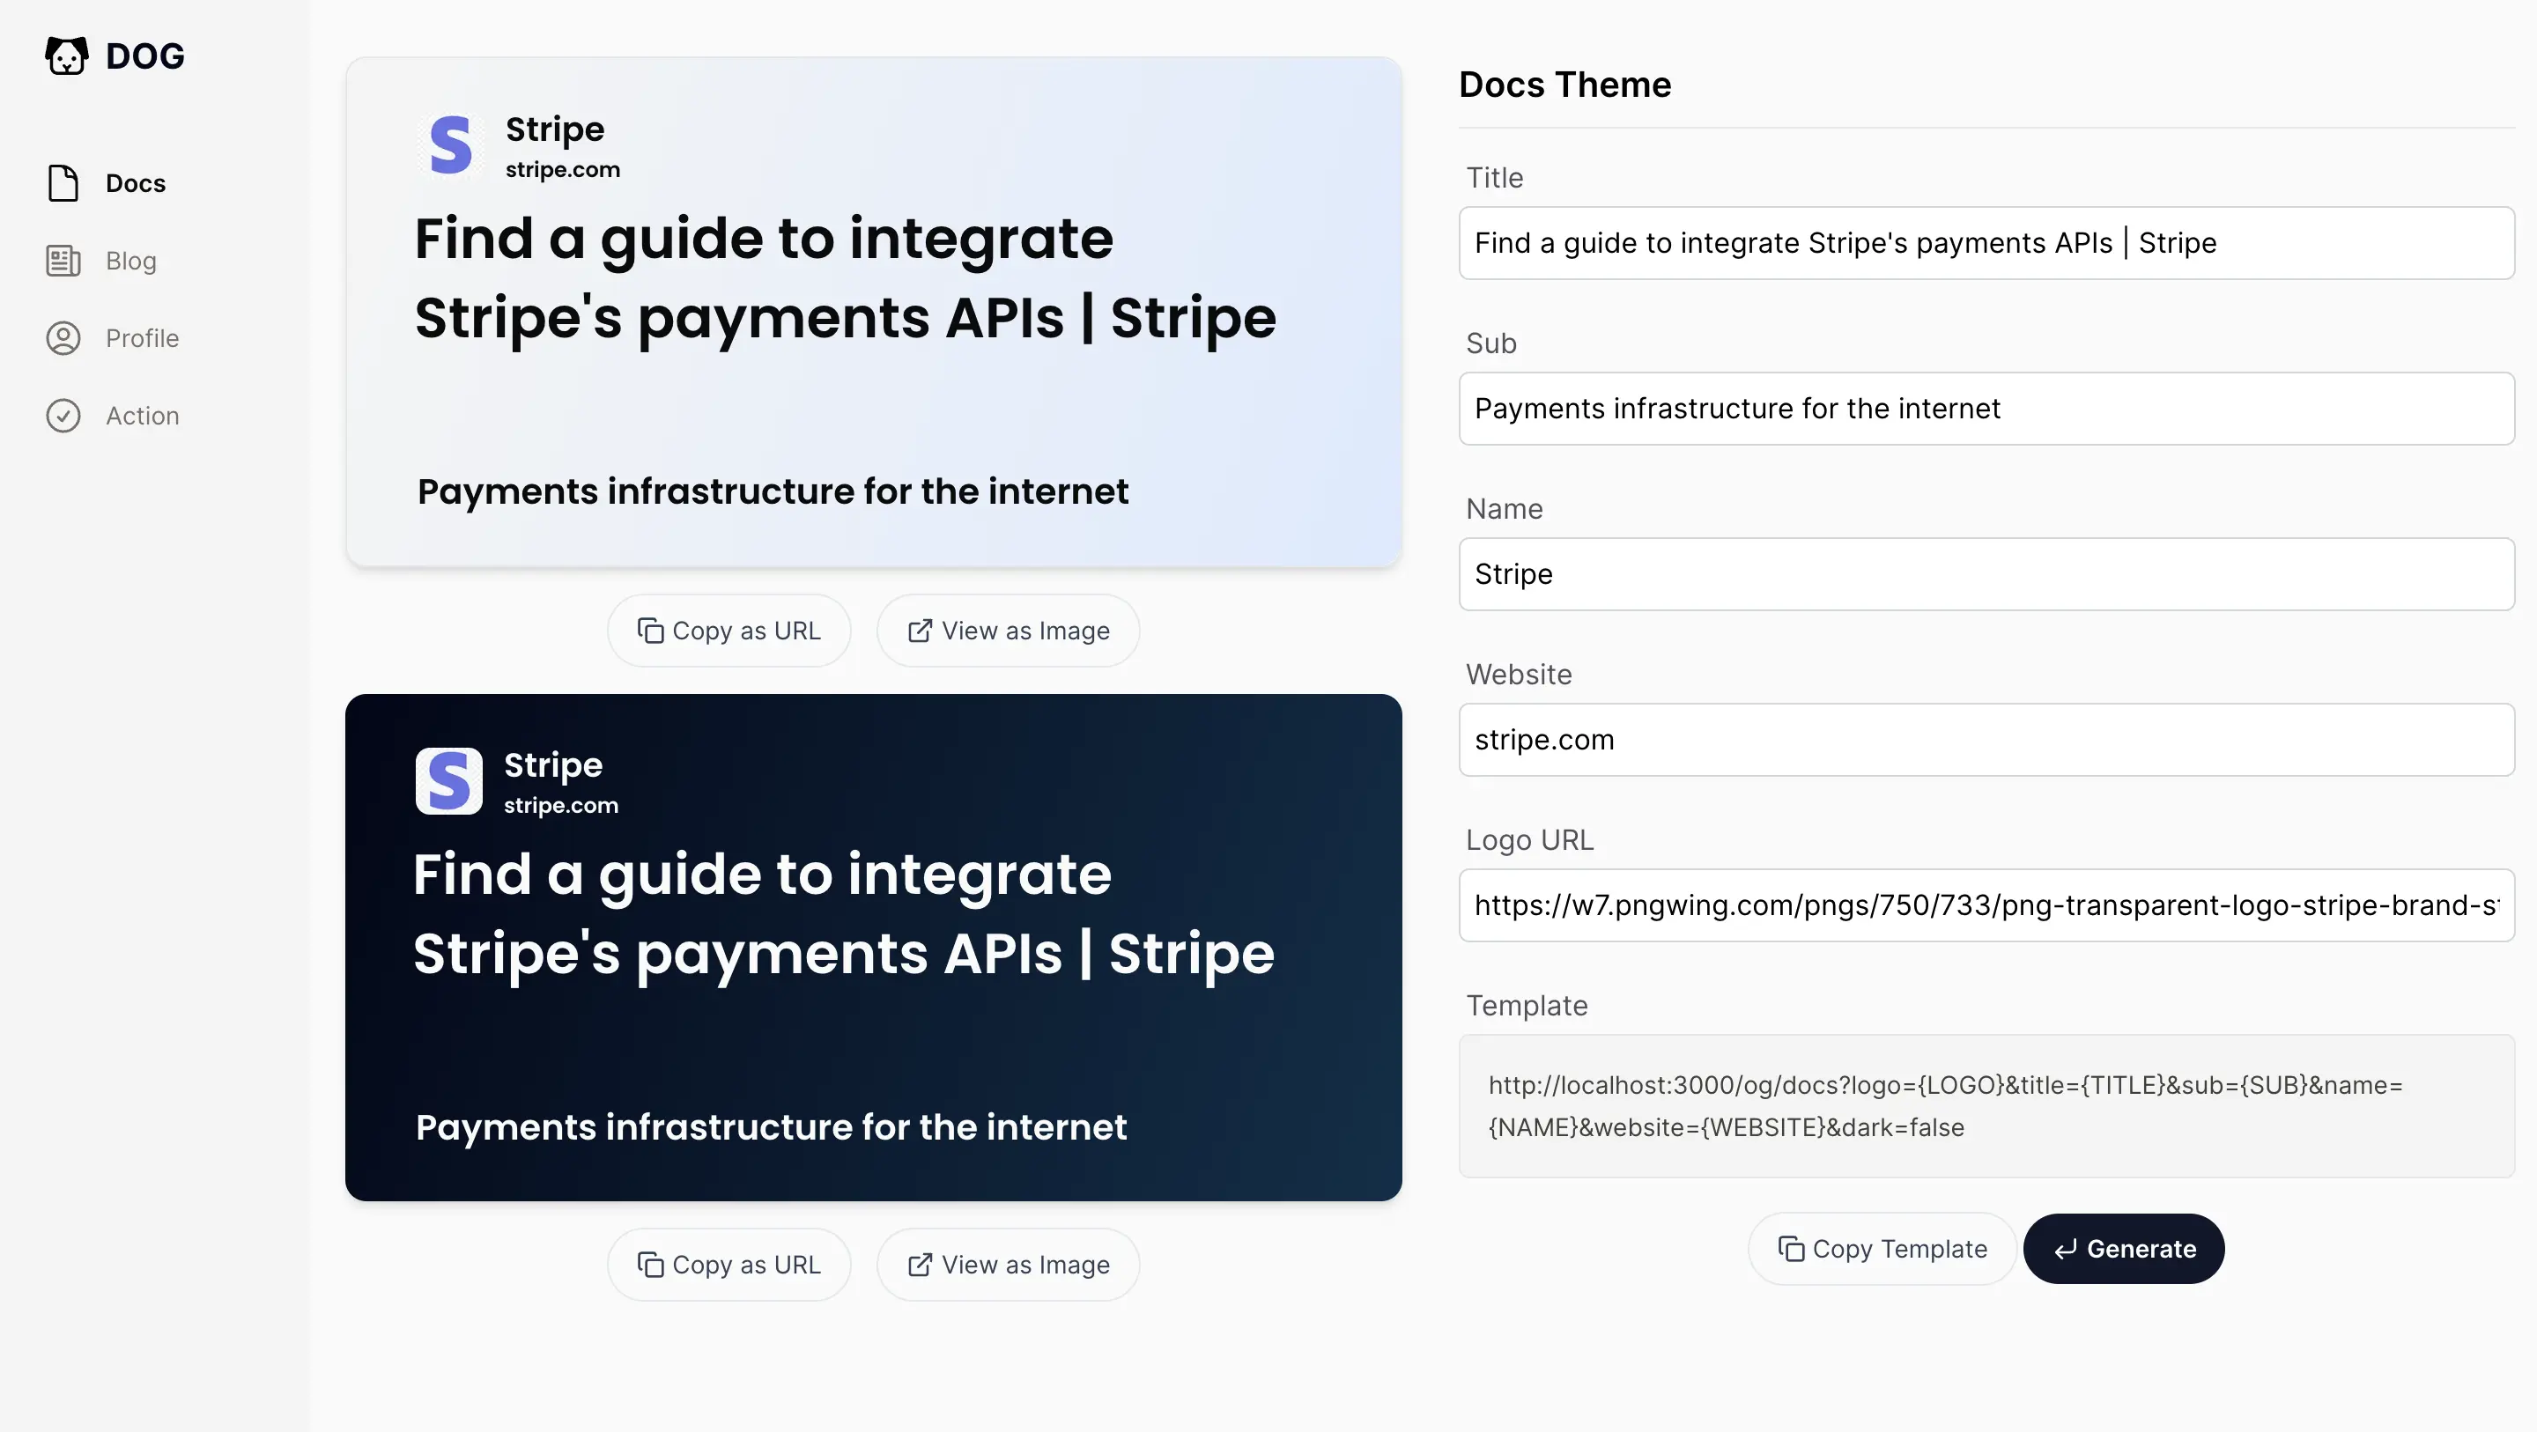Image resolution: width=2537 pixels, height=1432 pixels.
Task: Focus the Title input field
Action: pos(1986,243)
